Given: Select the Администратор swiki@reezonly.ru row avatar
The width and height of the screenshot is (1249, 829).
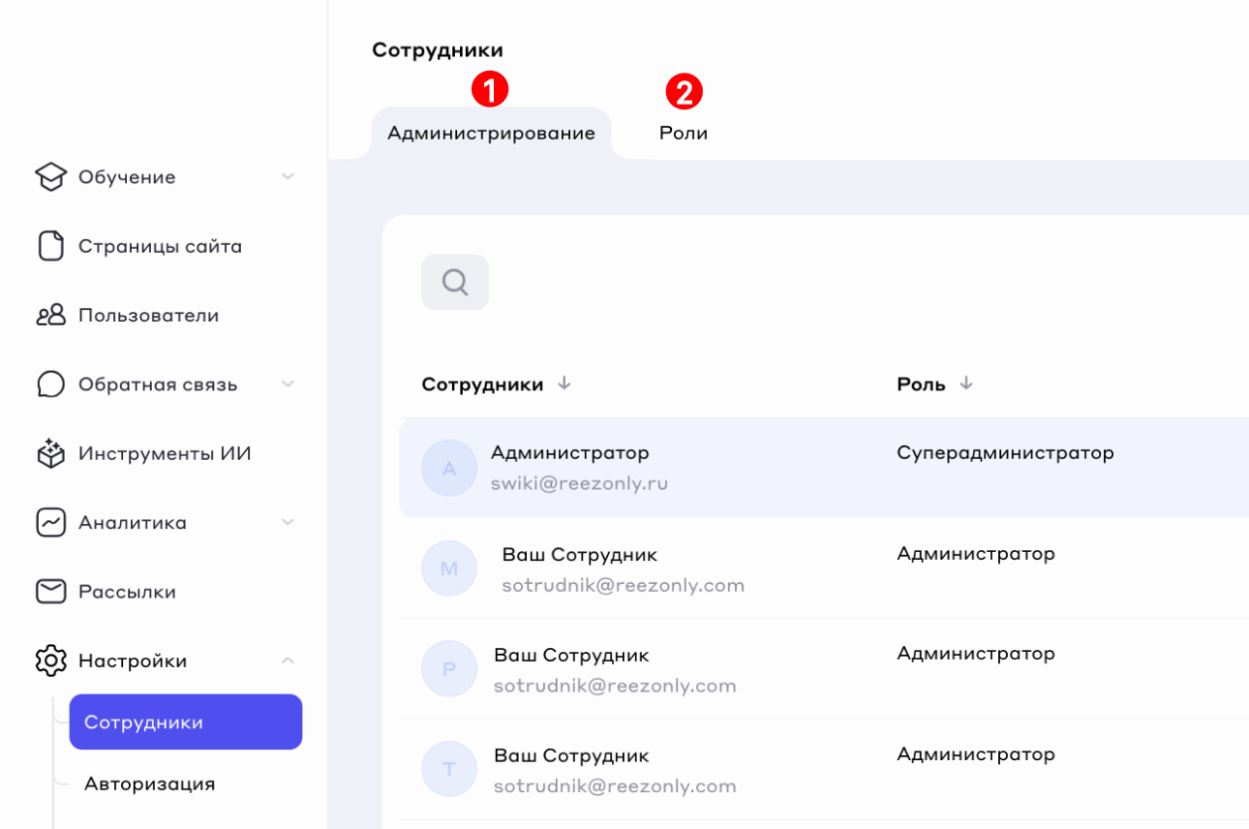Looking at the screenshot, I should 449,468.
